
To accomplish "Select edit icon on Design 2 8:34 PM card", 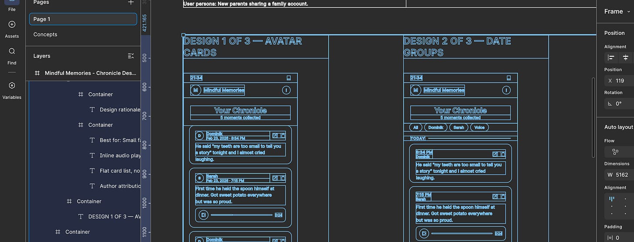I will (x=495, y=154).
